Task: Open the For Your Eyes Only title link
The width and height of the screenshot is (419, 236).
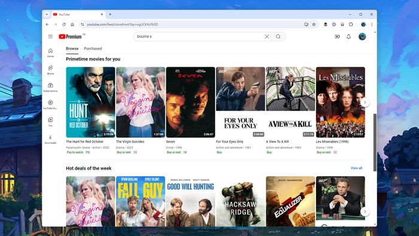Action: (x=229, y=141)
